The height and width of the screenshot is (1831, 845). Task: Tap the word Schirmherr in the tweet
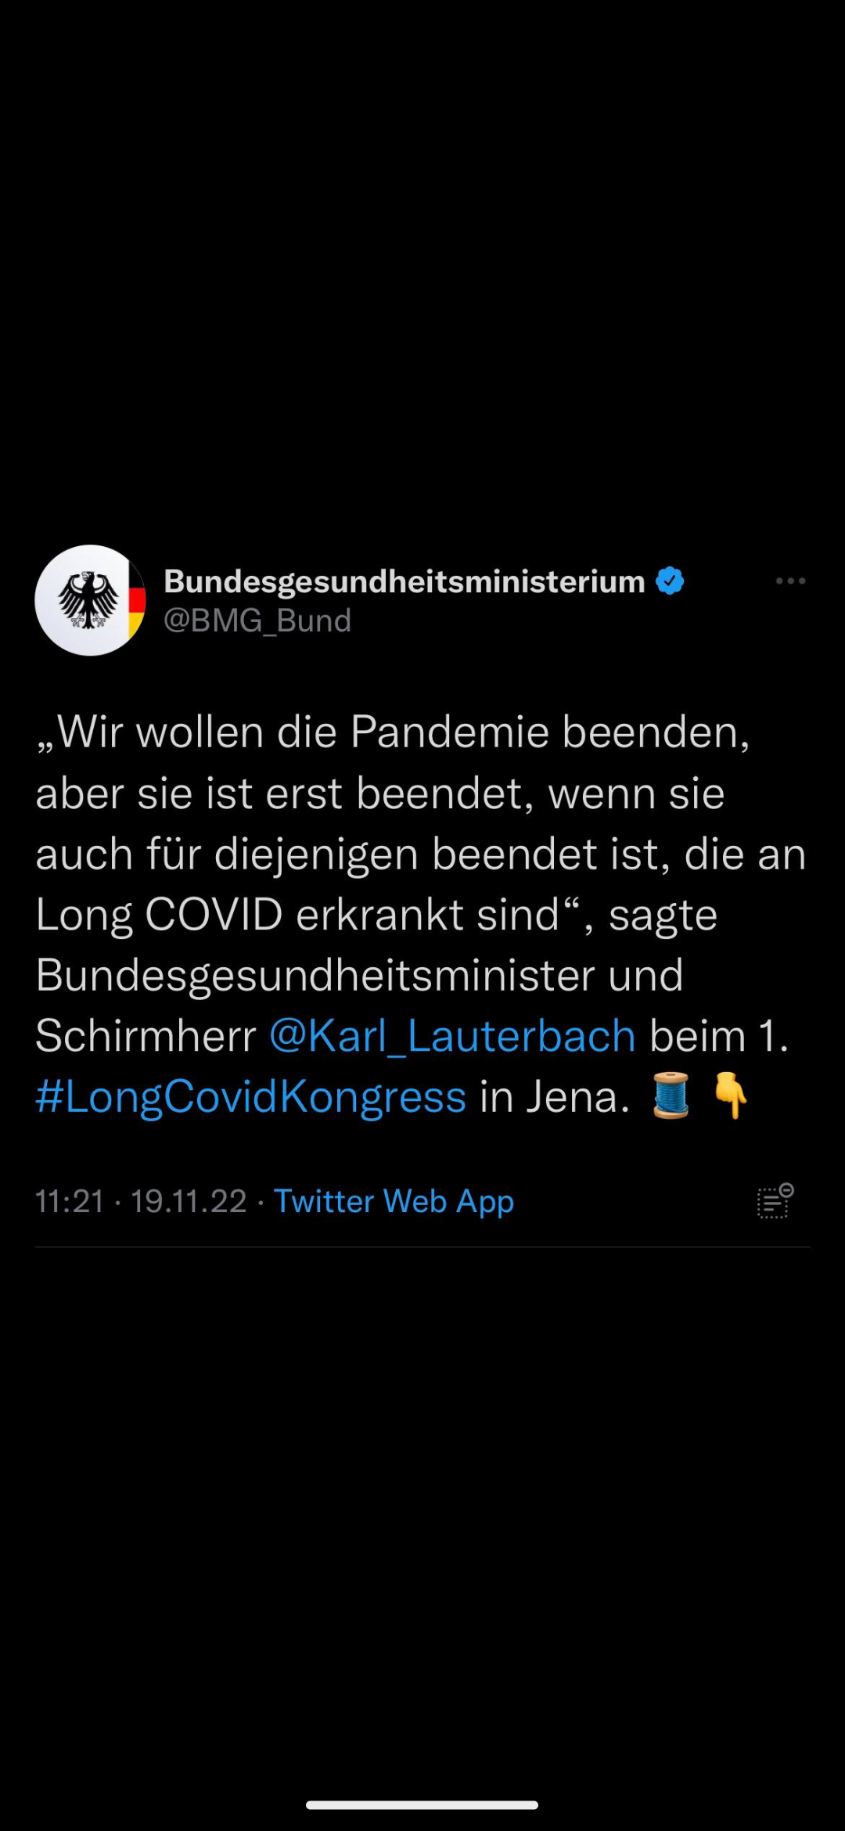pos(146,1036)
